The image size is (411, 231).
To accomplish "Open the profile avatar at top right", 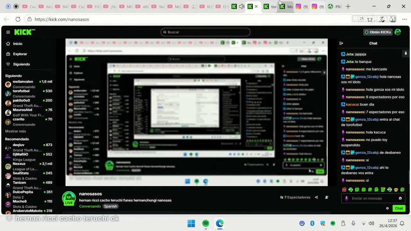I will coord(398,32).
